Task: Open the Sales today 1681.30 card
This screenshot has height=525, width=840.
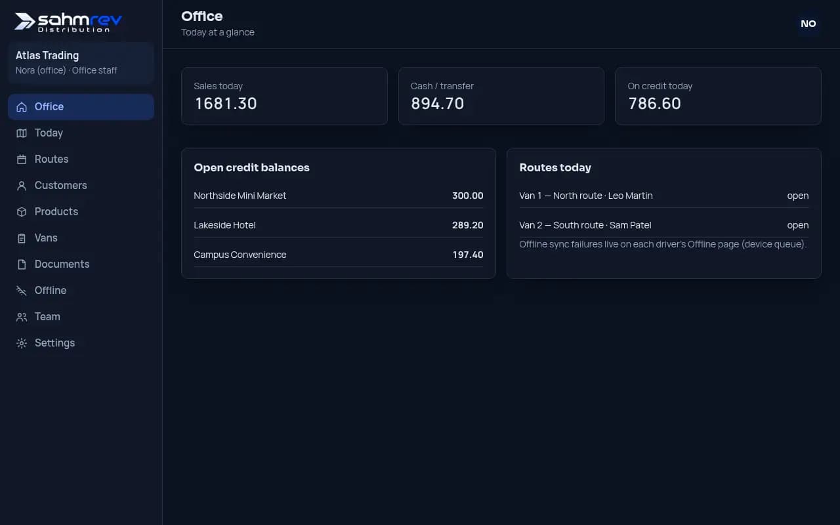Action: pyautogui.click(x=284, y=96)
